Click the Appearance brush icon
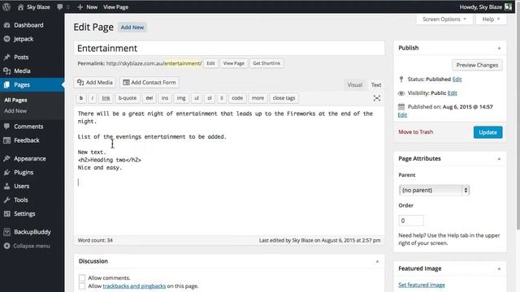 (x=7, y=159)
